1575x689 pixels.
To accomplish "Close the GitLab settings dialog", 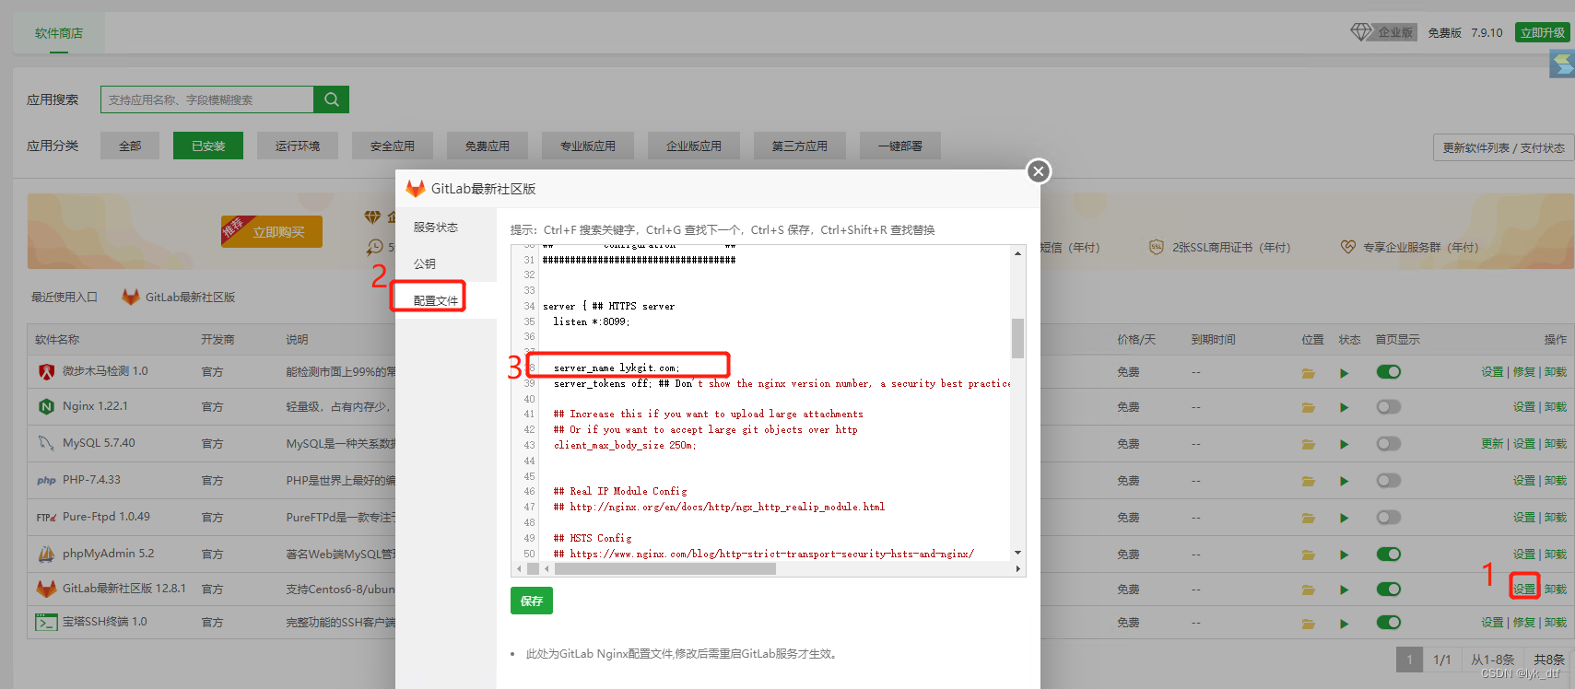I will click(x=1039, y=171).
